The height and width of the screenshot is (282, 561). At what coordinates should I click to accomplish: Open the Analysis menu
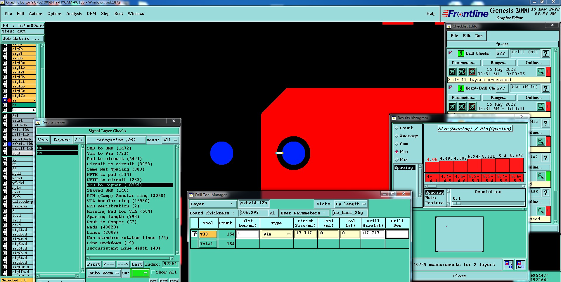pos(74,14)
